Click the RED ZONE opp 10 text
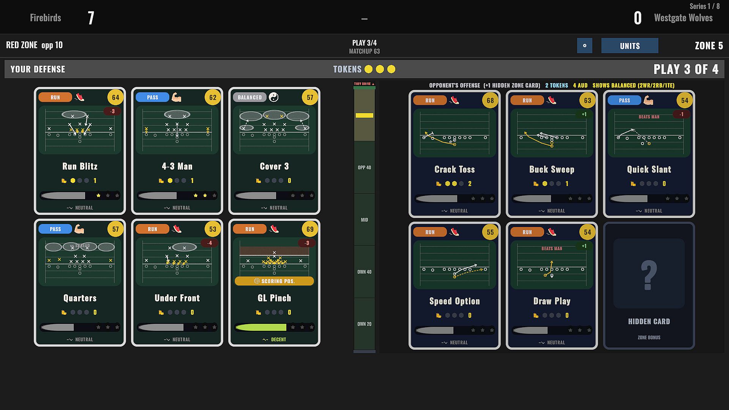This screenshot has width=729, height=410. point(34,45)
